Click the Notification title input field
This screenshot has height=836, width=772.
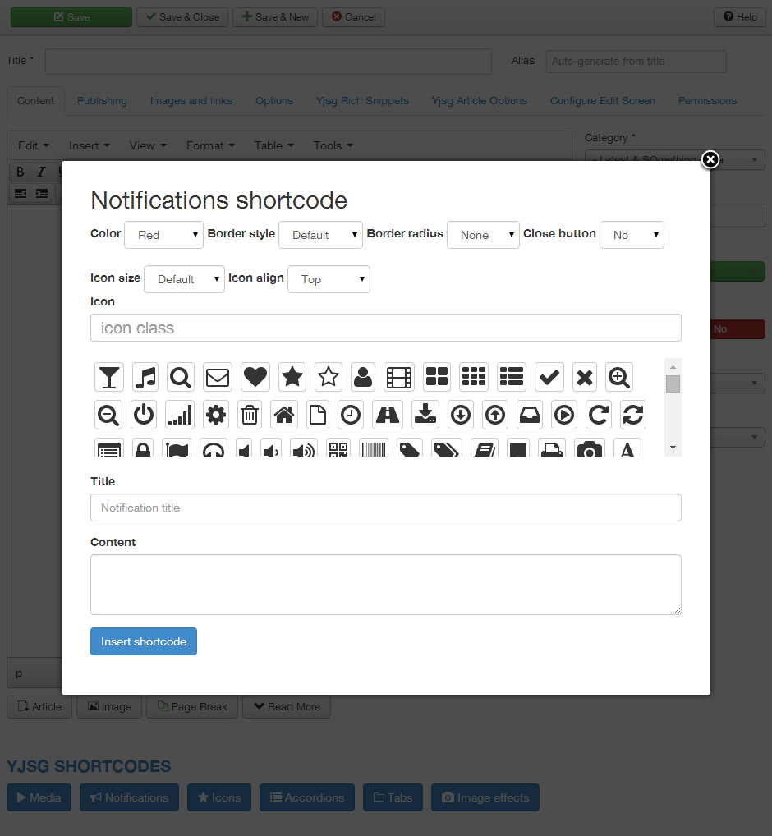[386, 508]
